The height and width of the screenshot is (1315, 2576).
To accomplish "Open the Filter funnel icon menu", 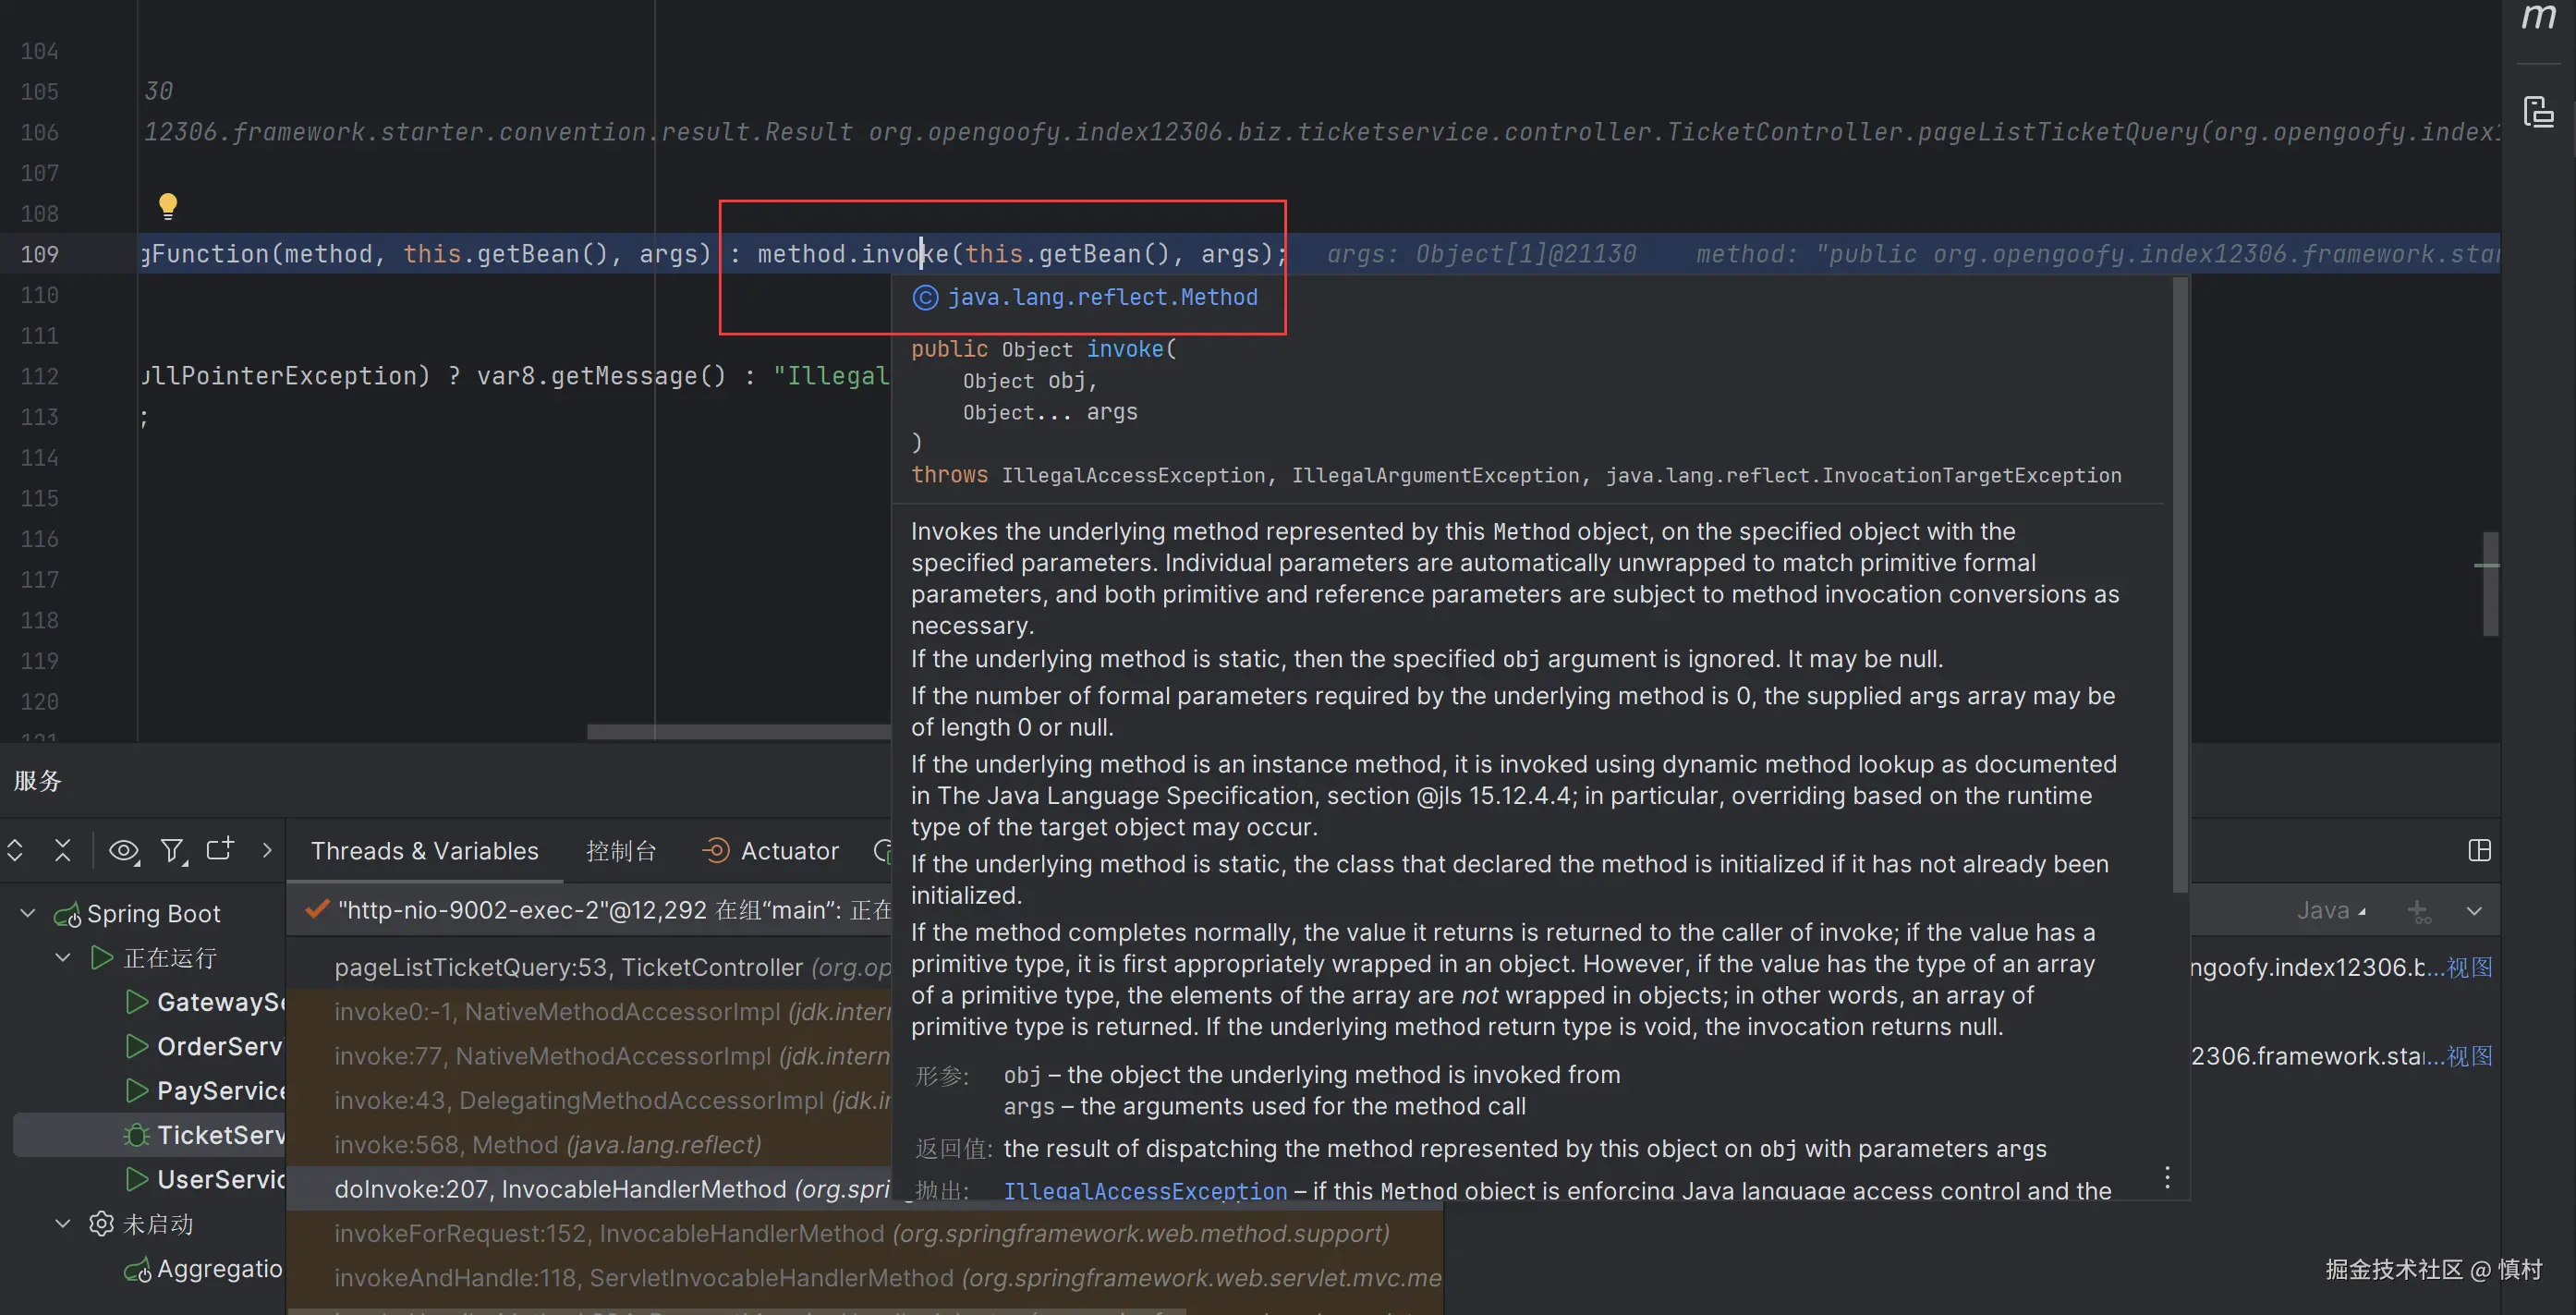I will coord(173,851).
